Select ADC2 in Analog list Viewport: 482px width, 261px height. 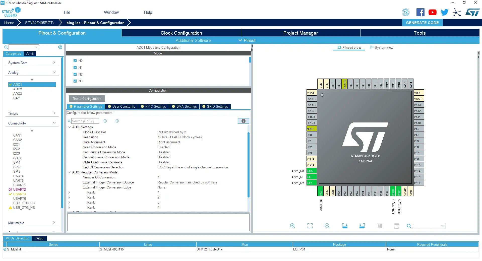pyautogui.click(x=17, y=89)
